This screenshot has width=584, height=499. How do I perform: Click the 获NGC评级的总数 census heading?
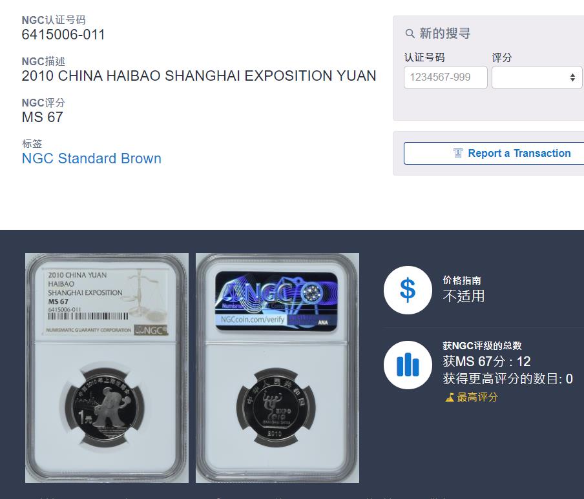pyautogui.click(x=482, y=346)
